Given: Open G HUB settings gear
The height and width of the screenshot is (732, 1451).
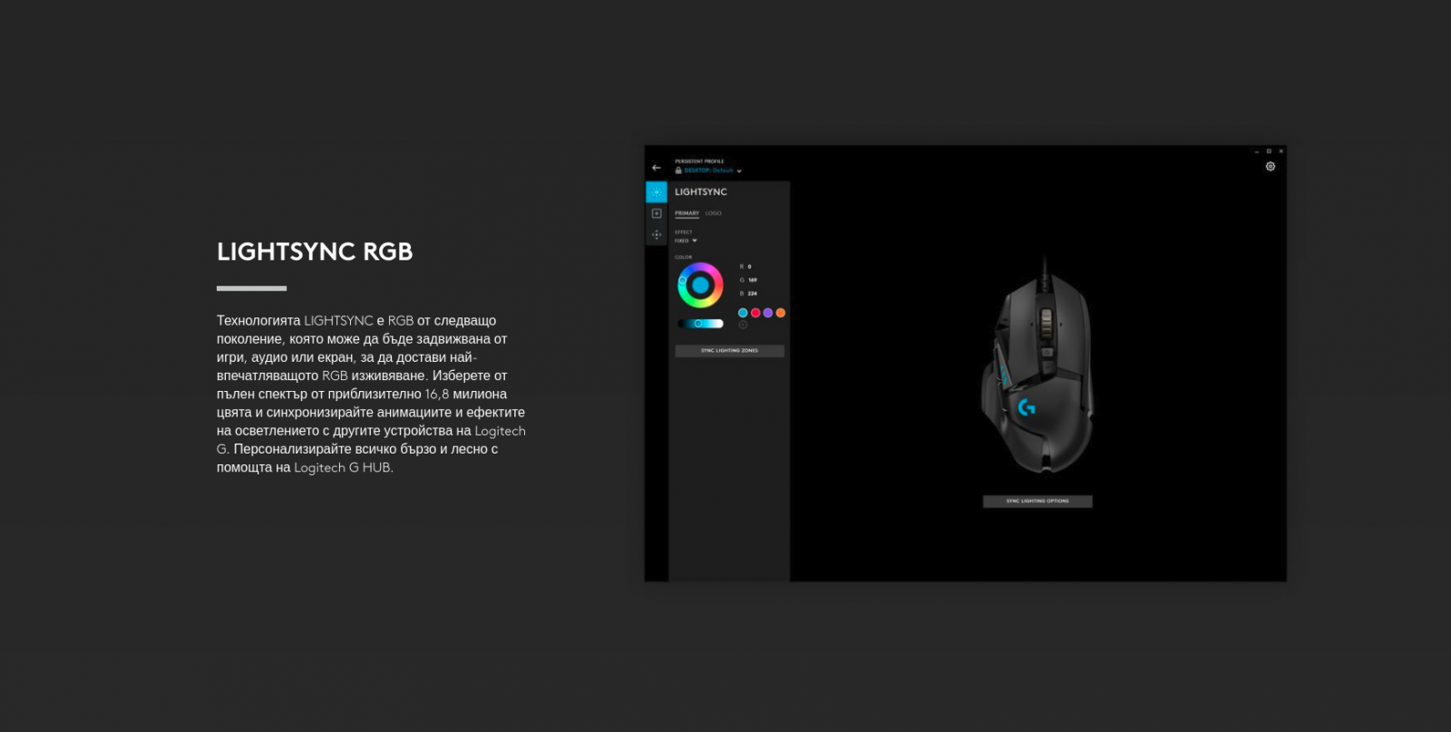Looking at the screenshot, I should (x=1271, y=166).
